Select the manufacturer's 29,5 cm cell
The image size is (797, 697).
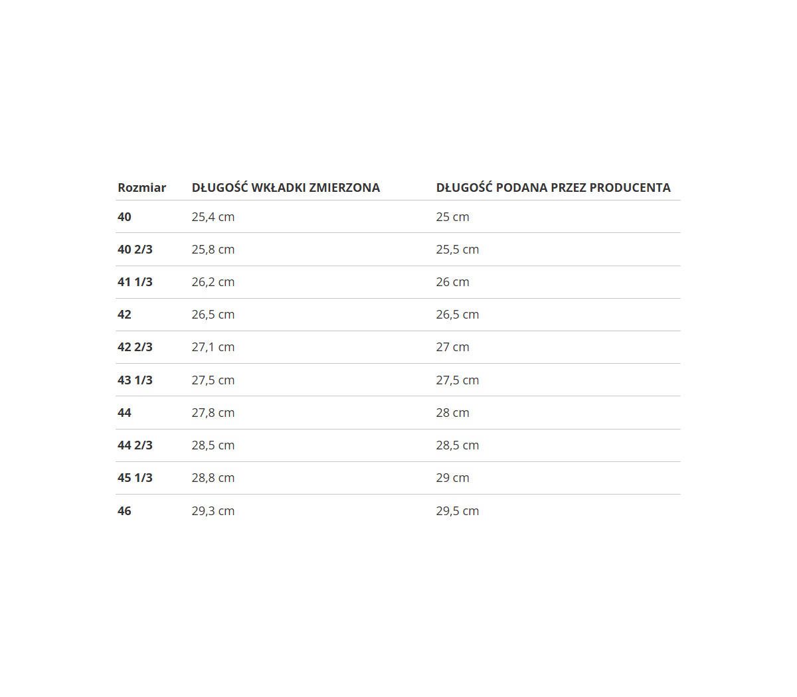tap(458, 511)
